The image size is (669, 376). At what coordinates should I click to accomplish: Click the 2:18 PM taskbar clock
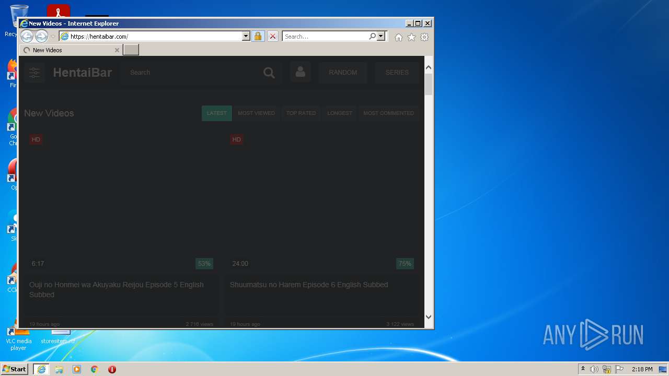[x=642, y=369]
